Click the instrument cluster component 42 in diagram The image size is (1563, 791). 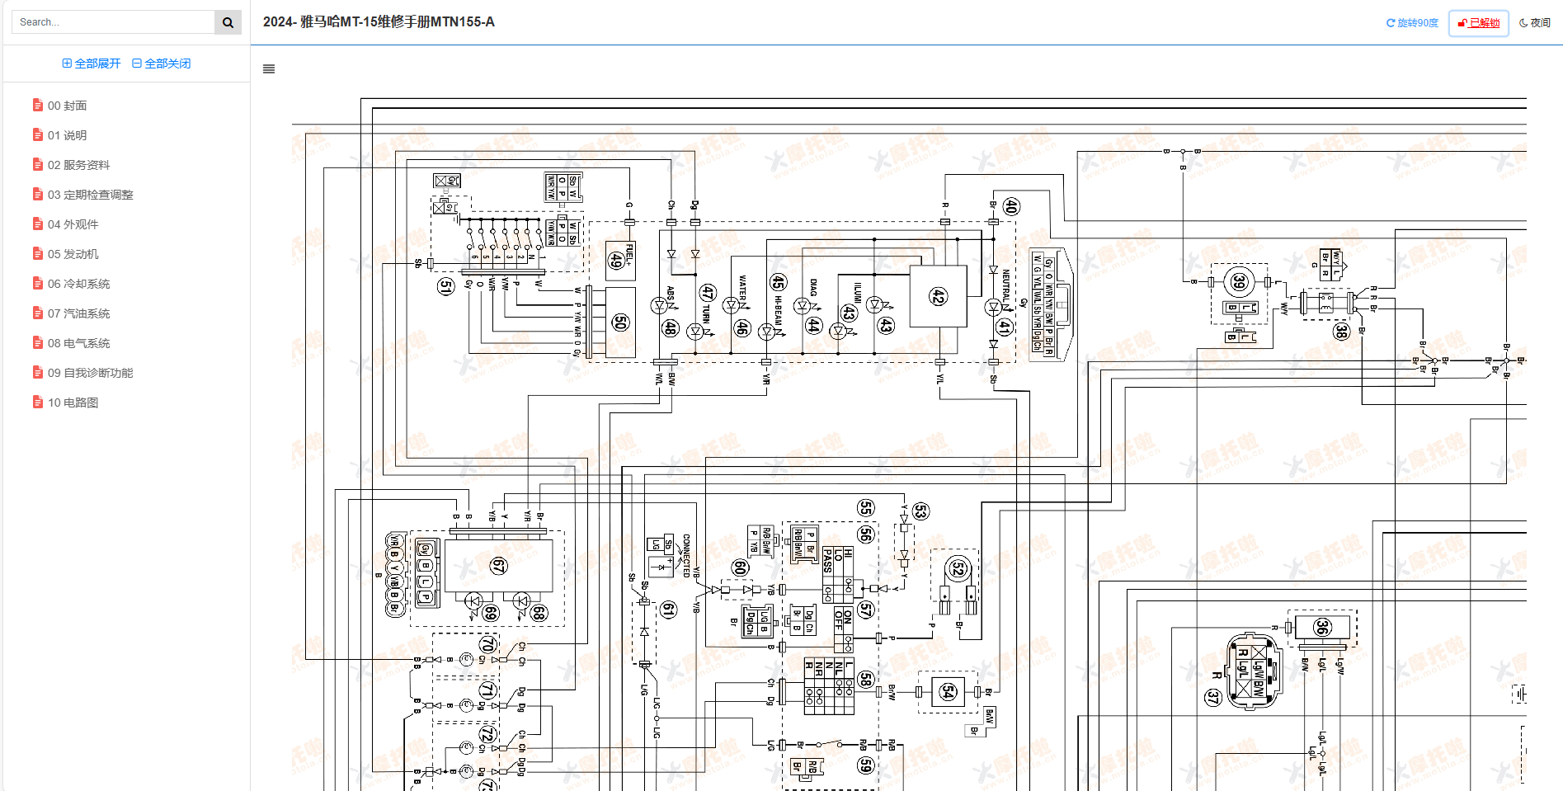938,296
